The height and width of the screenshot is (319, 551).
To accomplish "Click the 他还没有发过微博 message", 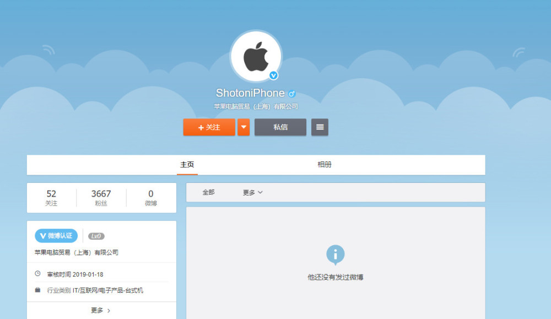I will pyautogui.click(x=335, y=277).
